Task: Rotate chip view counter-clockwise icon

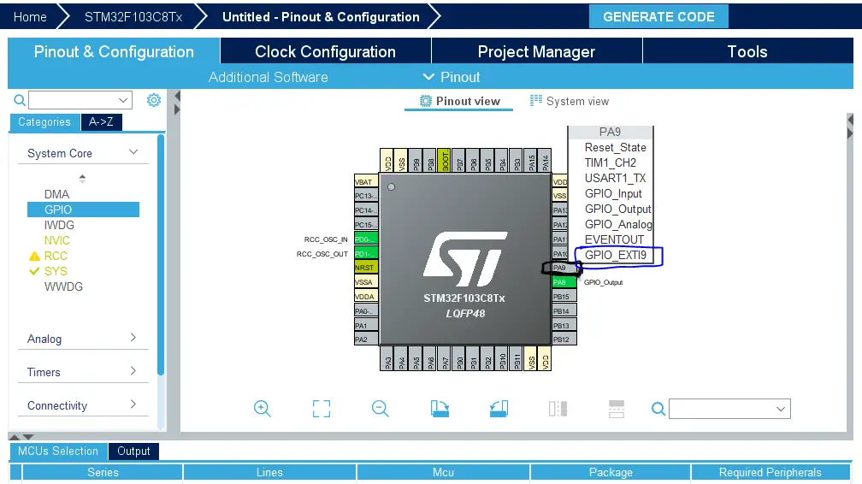Action: tap(499, 409)
